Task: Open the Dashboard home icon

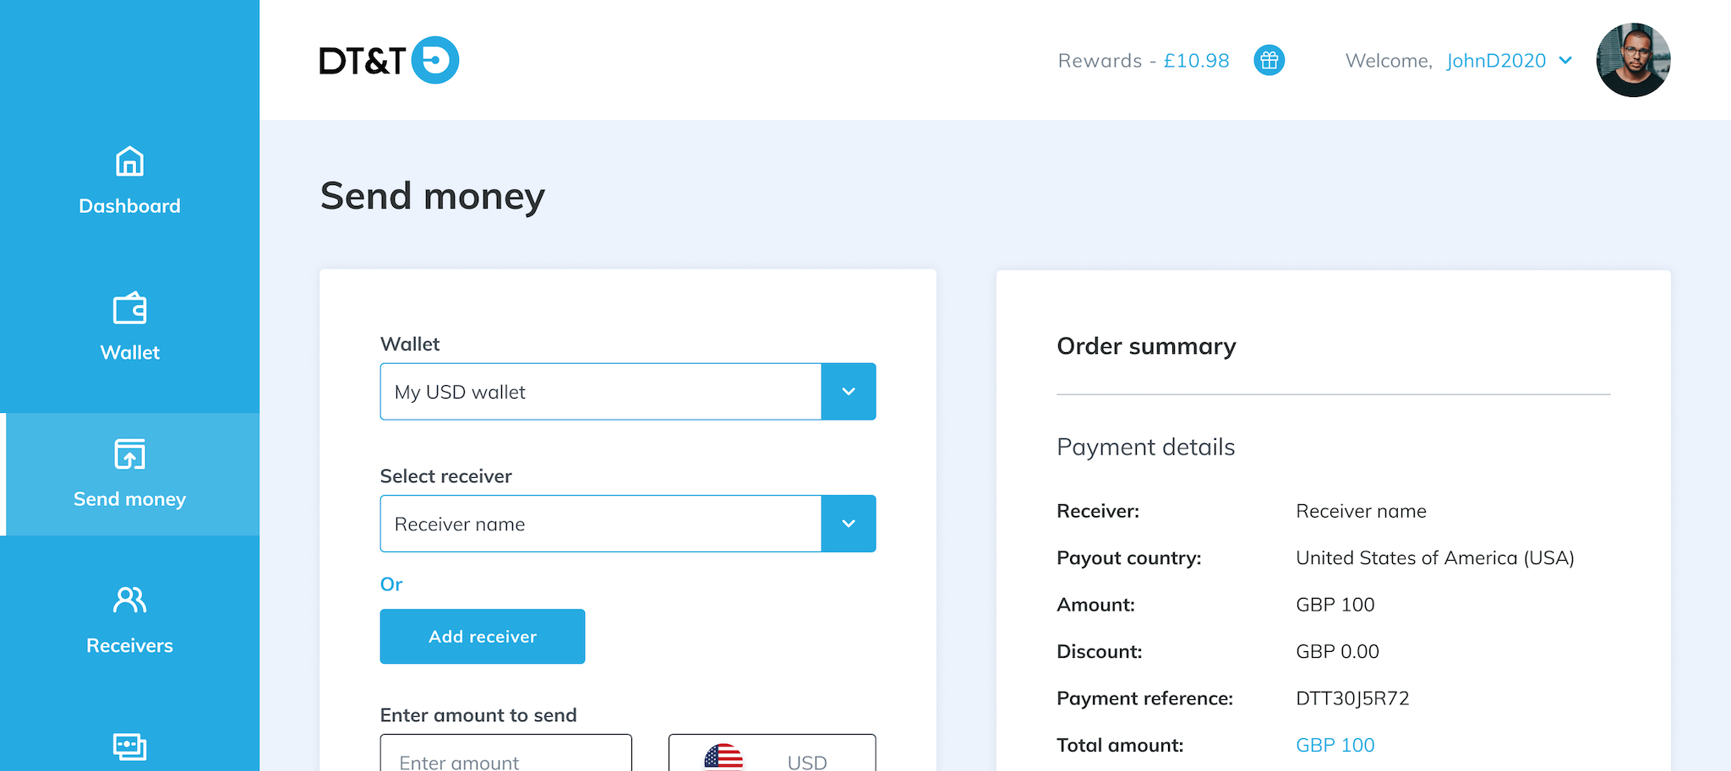Action: pos(129,161)
